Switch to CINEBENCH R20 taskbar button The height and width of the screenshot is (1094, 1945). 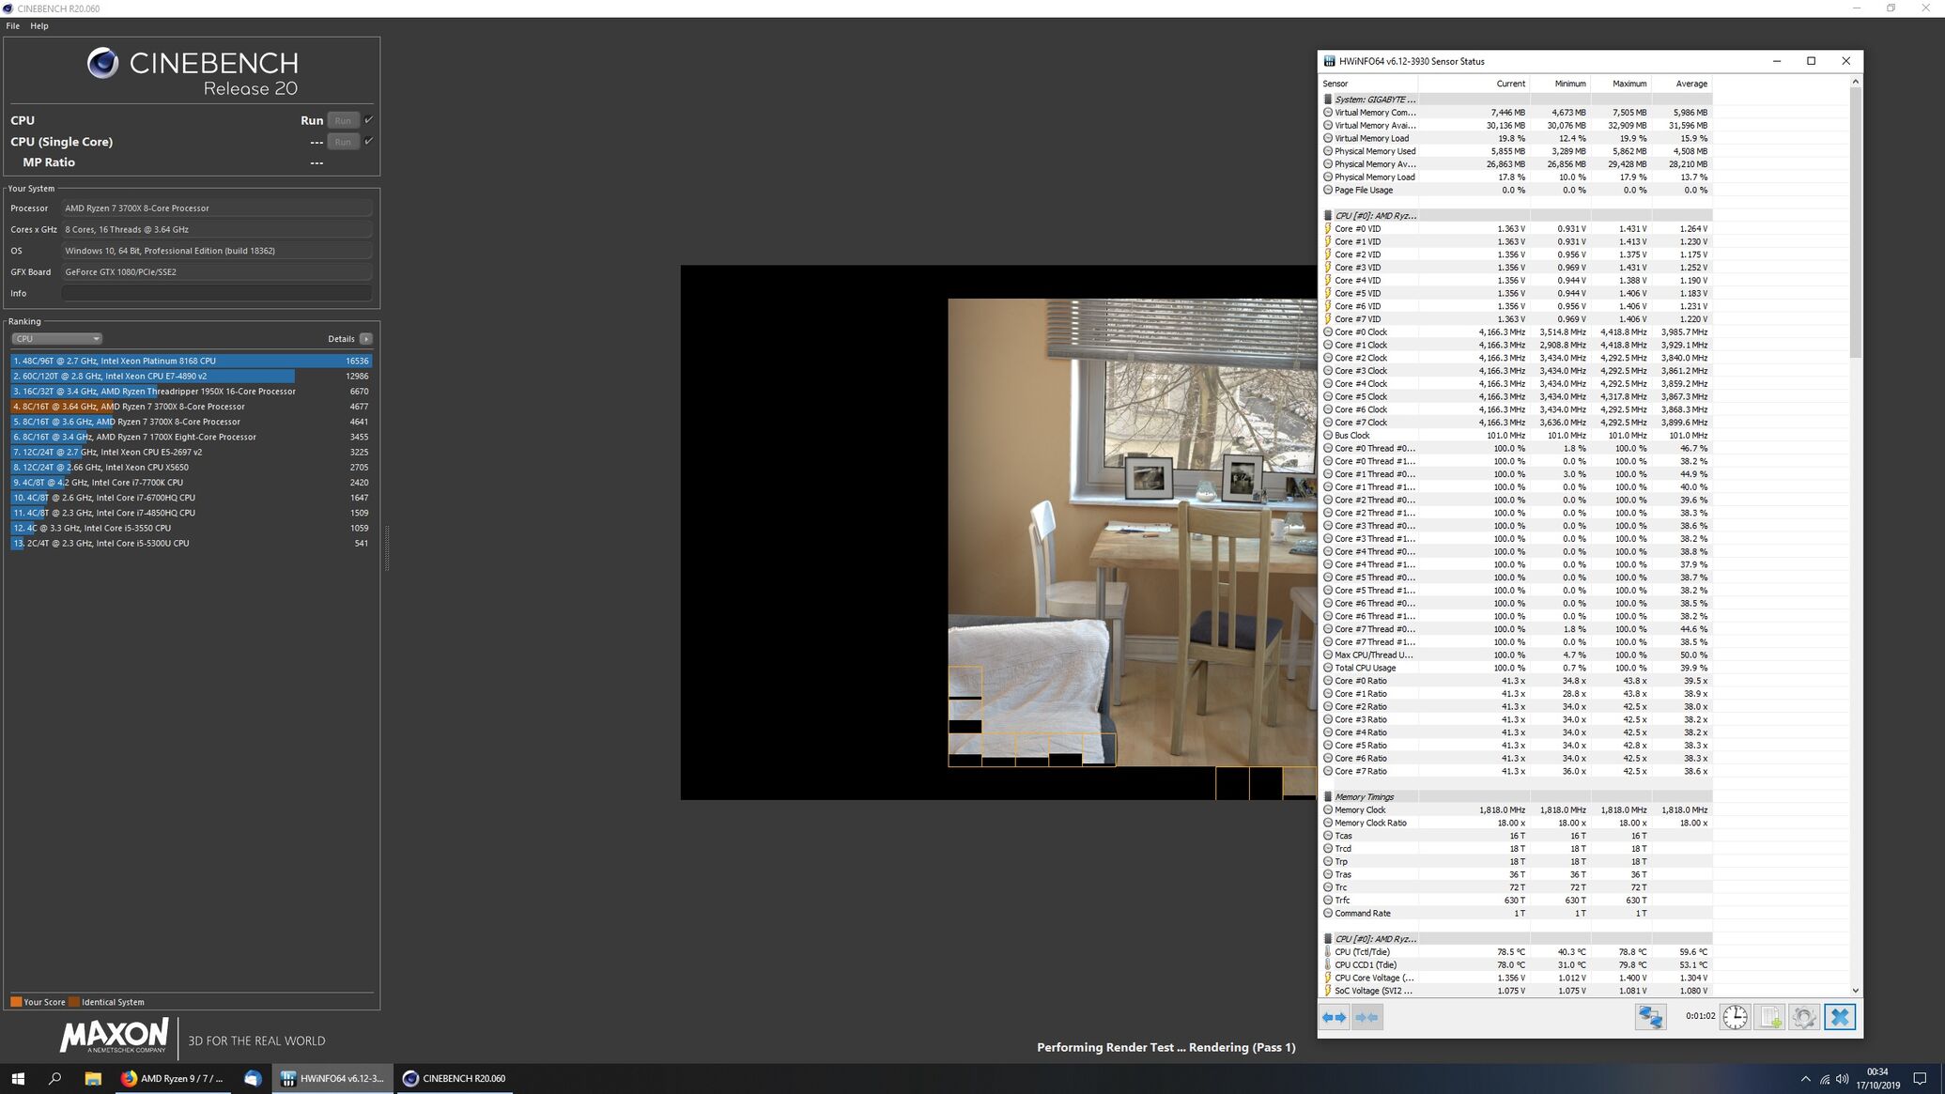point(455,1078)
